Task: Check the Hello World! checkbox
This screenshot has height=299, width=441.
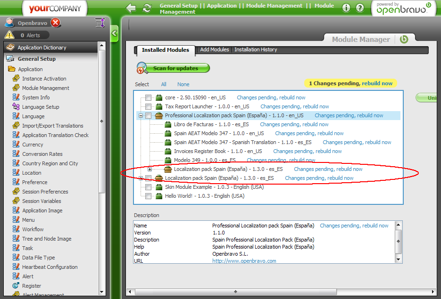Action: pyautogui.click(x=148, y=196)
